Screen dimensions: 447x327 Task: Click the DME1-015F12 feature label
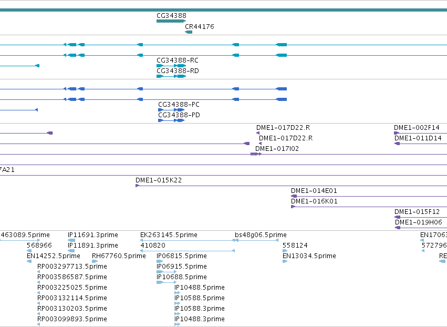pos(417,212)
